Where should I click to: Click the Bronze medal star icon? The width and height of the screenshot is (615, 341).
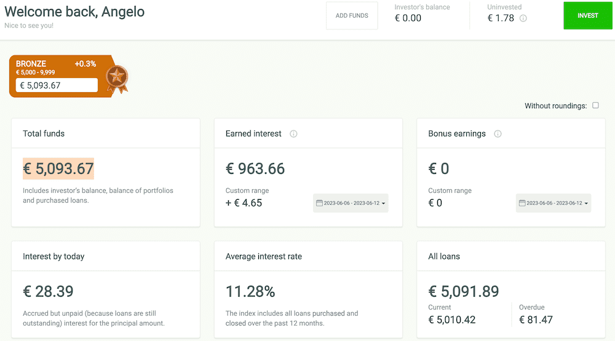(x=116, y=77)
